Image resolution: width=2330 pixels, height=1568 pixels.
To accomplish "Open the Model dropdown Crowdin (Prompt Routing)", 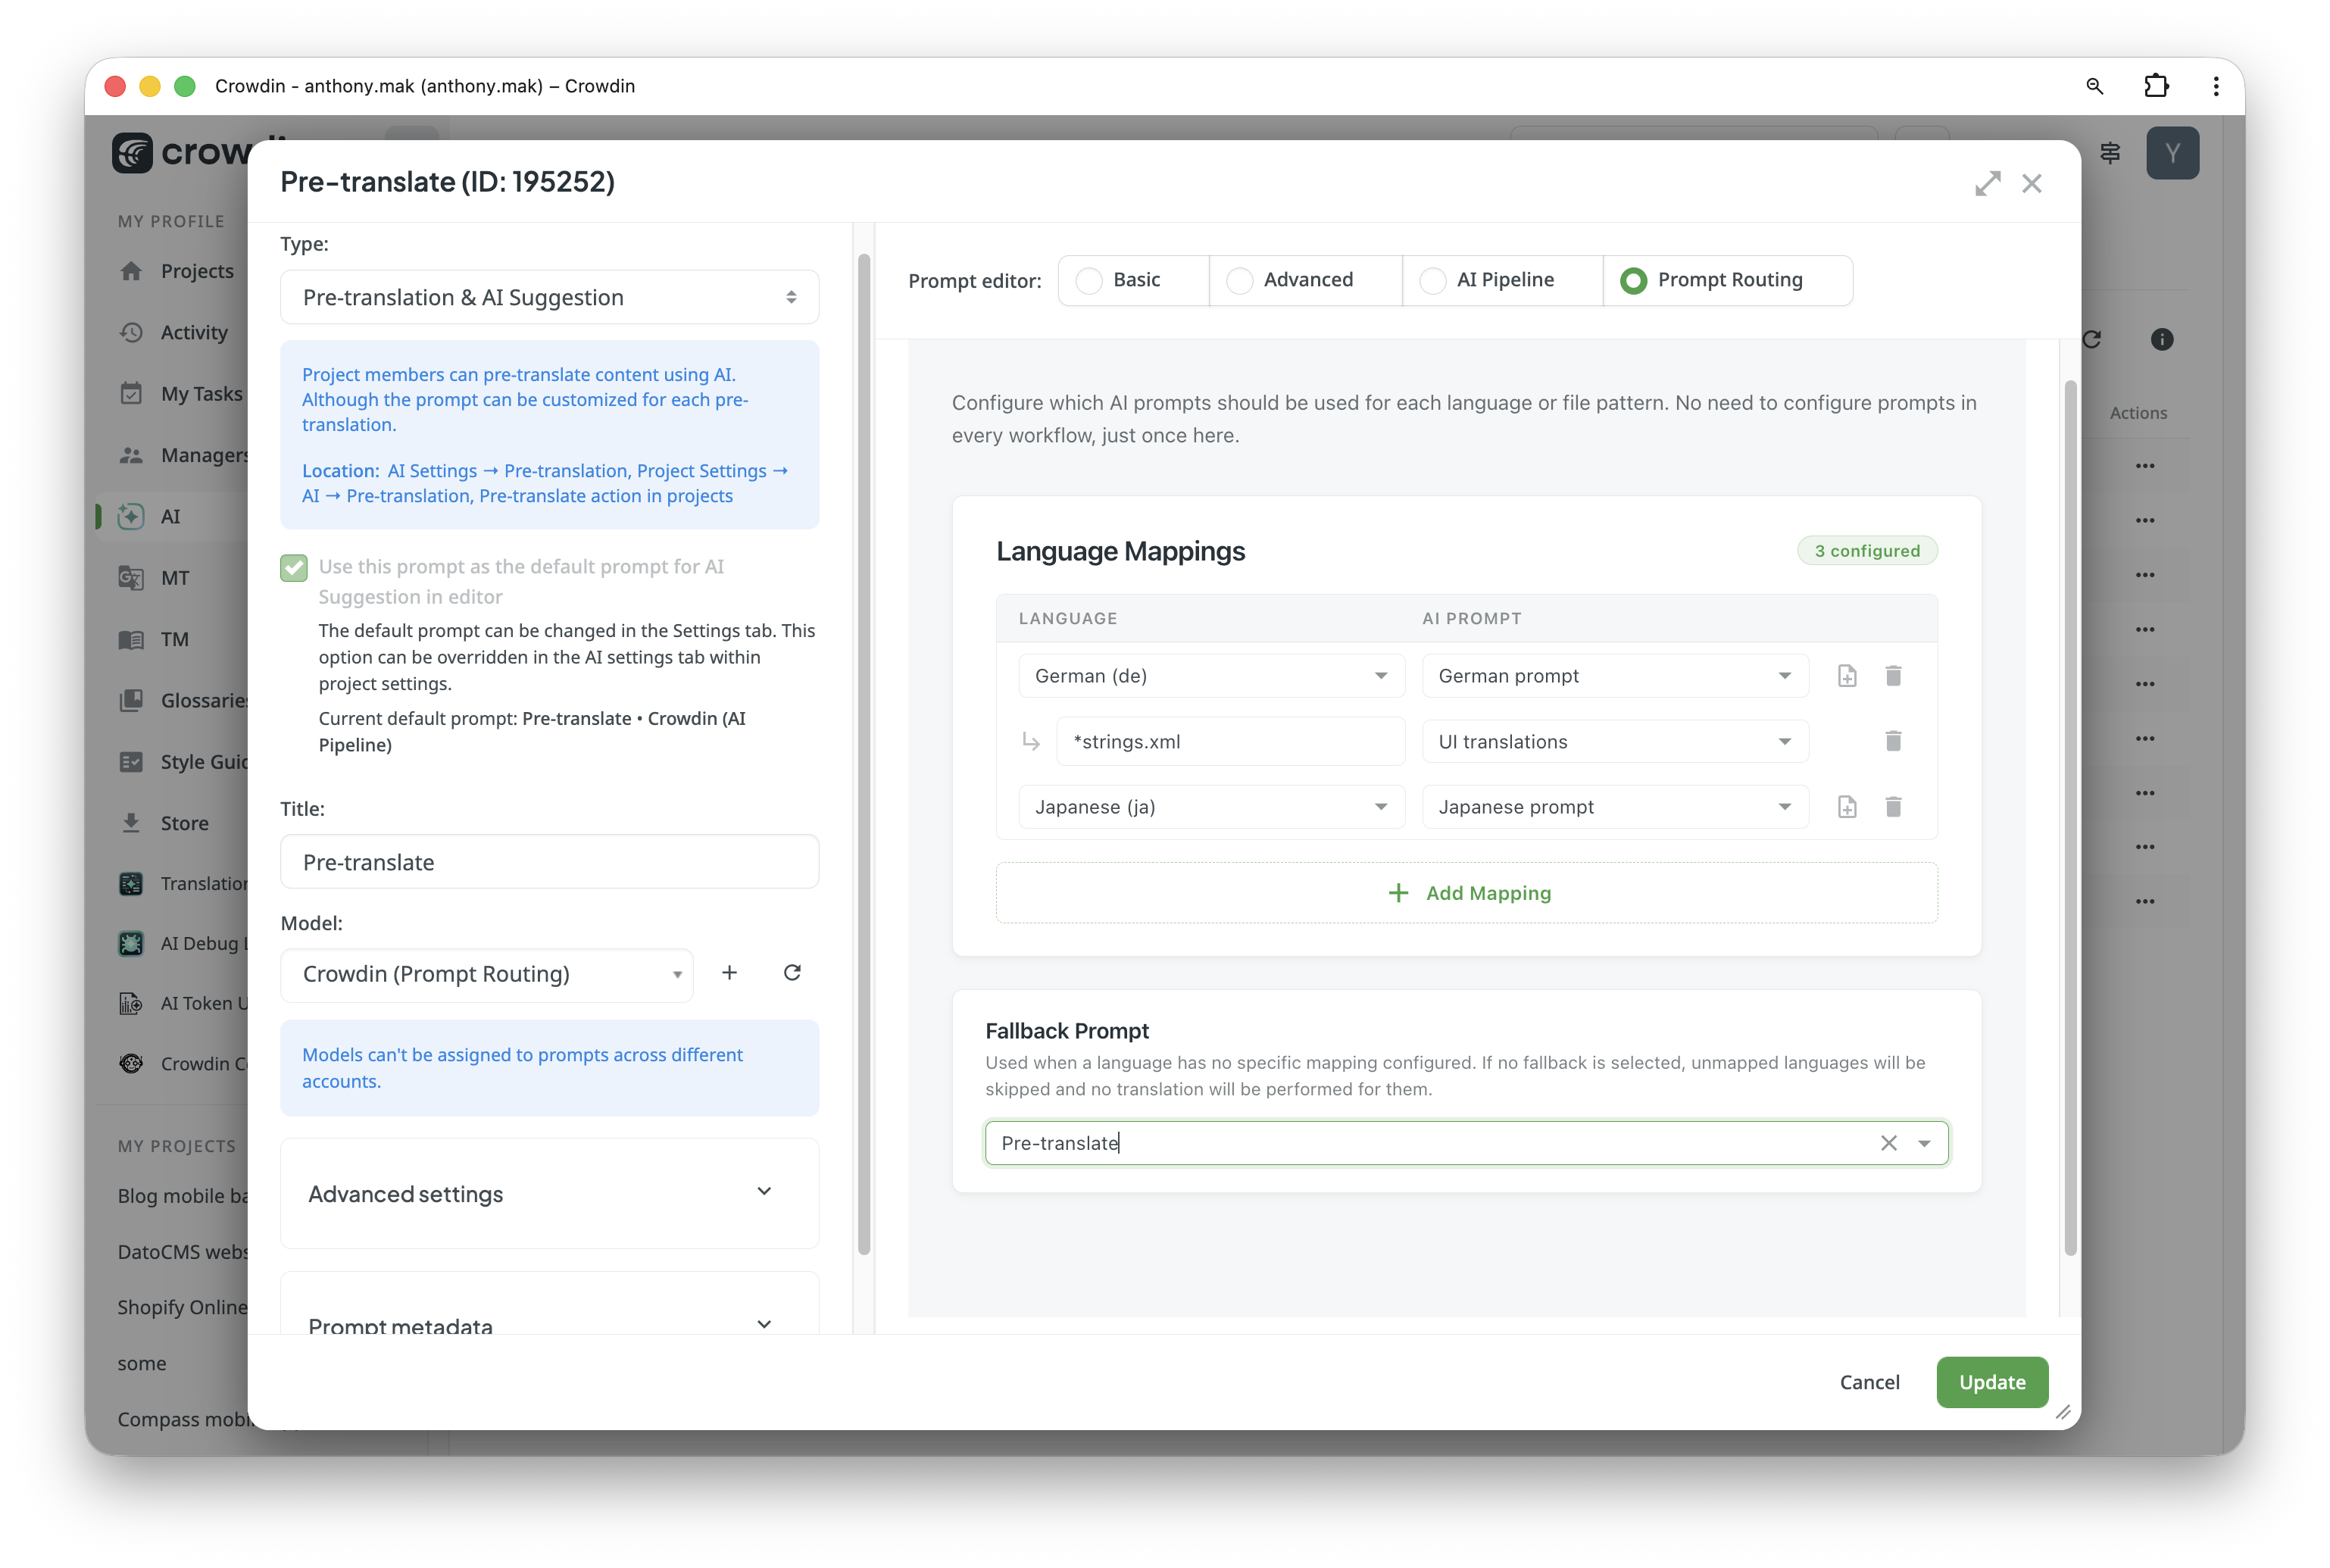I will click(x=487, y=974).
